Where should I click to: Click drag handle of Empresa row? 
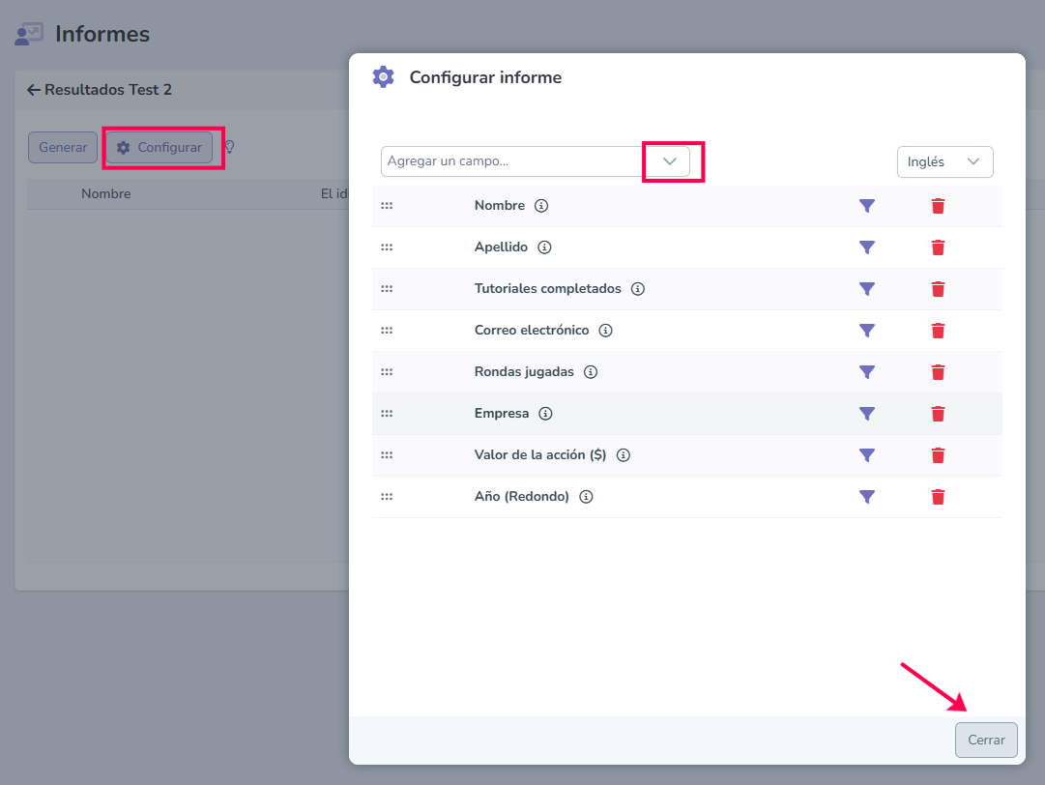pos(387,414)
